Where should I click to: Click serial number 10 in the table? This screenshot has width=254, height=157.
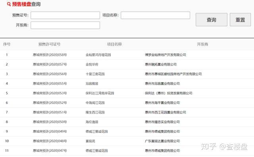(x=7, y=141)
